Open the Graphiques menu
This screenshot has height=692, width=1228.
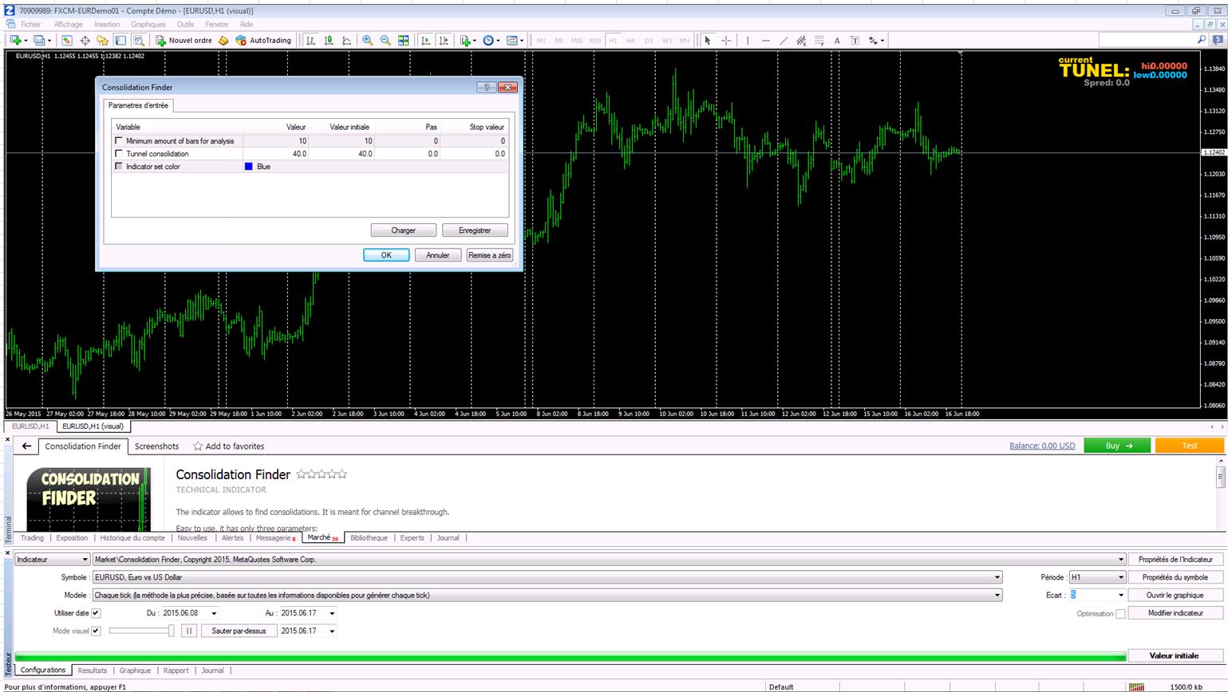click(148, 24)
